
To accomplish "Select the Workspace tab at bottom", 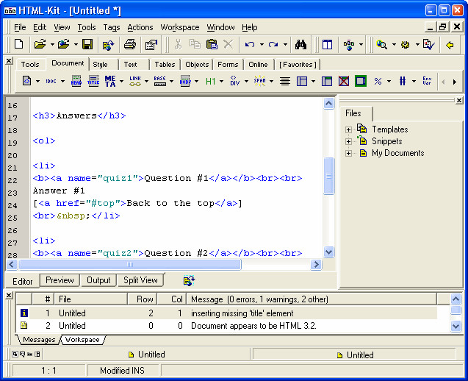I will 82,340.
